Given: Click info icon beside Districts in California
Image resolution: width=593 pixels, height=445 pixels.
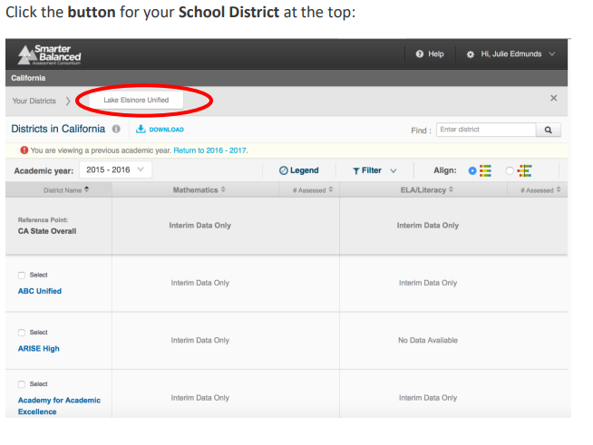Looking at the screenshot, I should click(116, 129).
